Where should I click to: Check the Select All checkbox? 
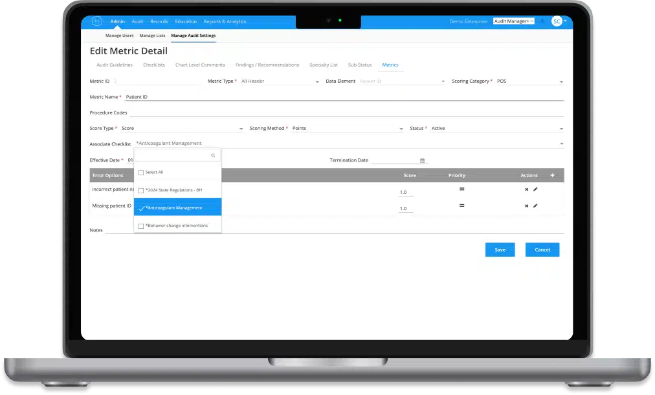(141, 172)
